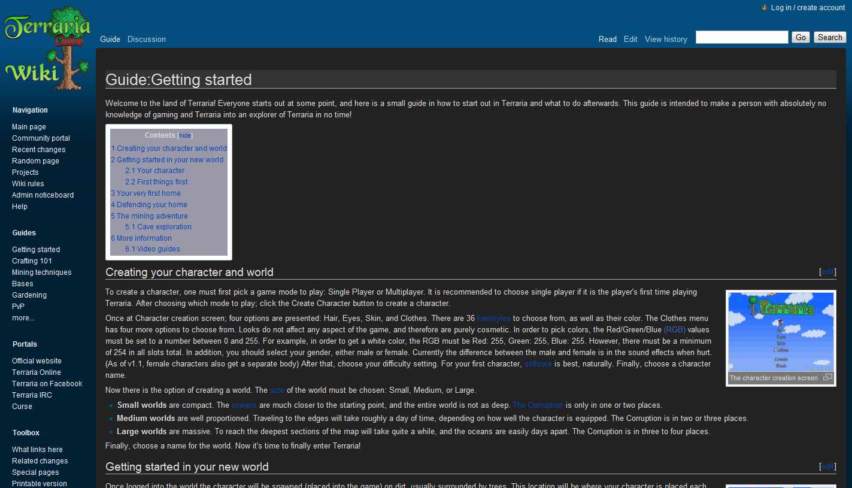Open the Getting started guide link
Viewport: 852px width, 488px height.
tap(36, 250)
